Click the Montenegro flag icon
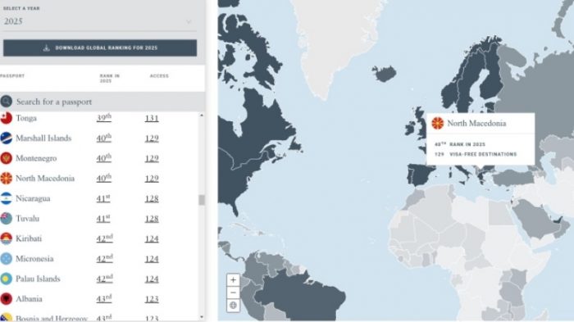This screenshot has width=574, height=322. pos(7,158)
